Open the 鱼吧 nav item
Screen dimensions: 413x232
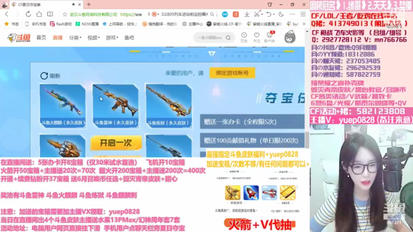(129, 38)
